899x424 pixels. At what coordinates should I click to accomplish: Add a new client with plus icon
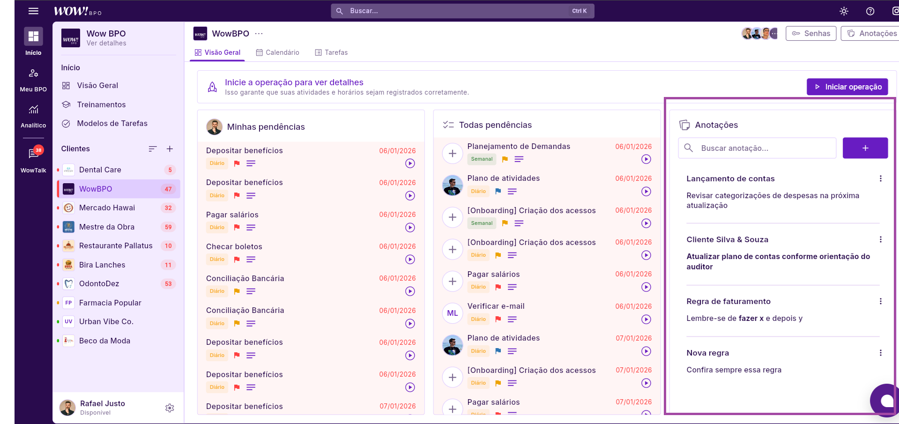(170, 149)
